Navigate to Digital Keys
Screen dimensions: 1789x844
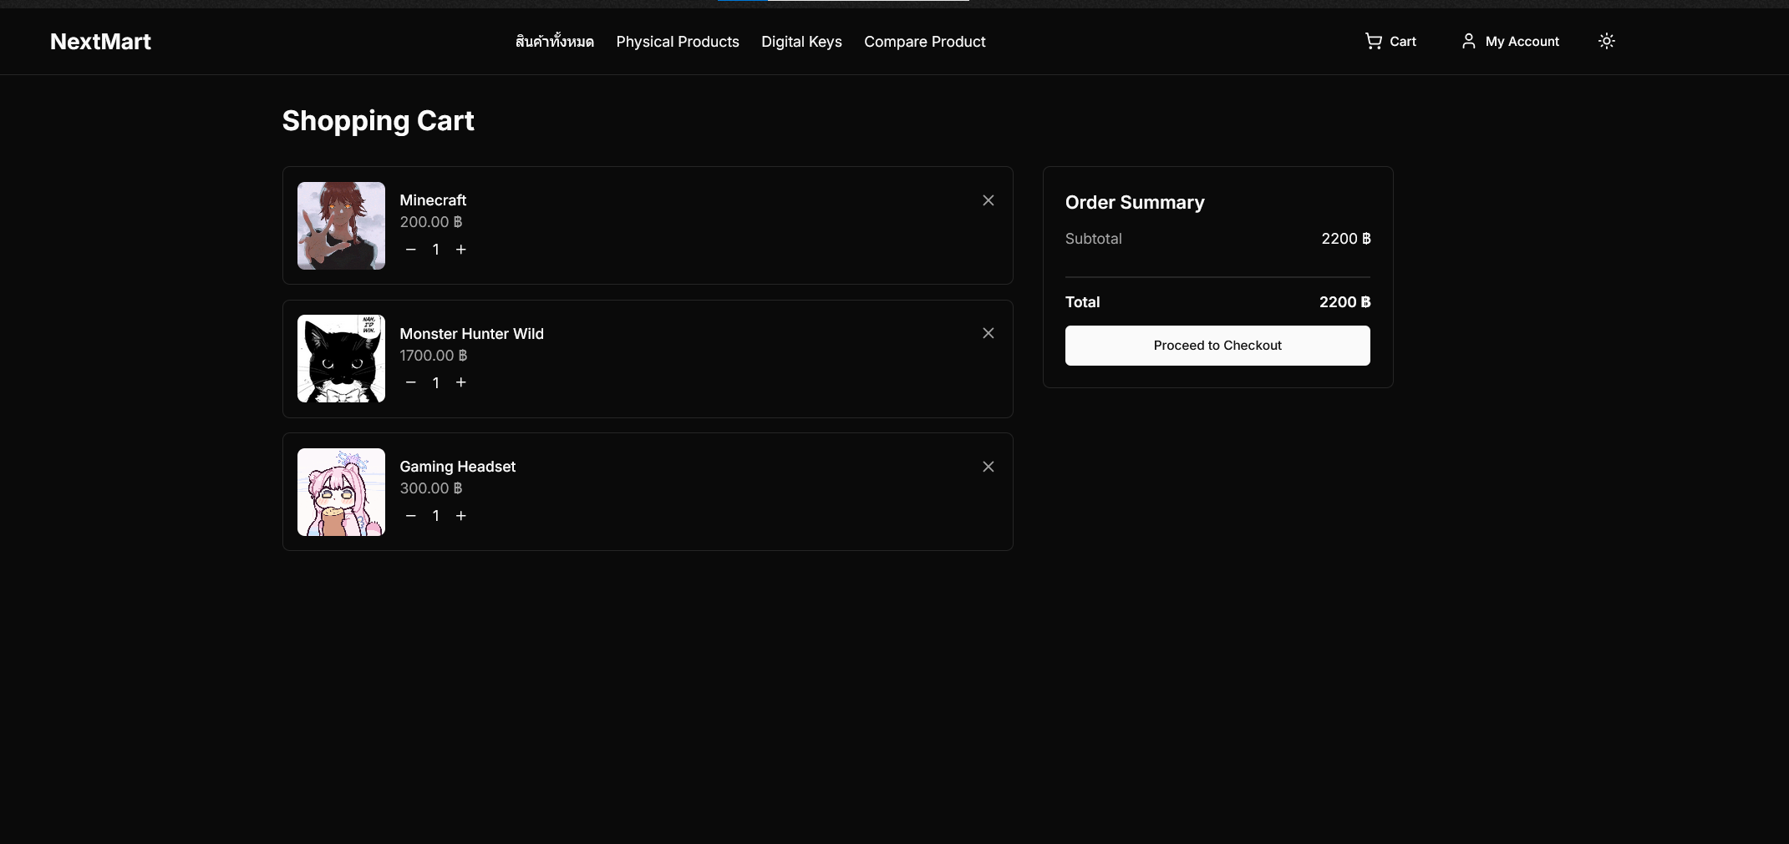point(801,42)
